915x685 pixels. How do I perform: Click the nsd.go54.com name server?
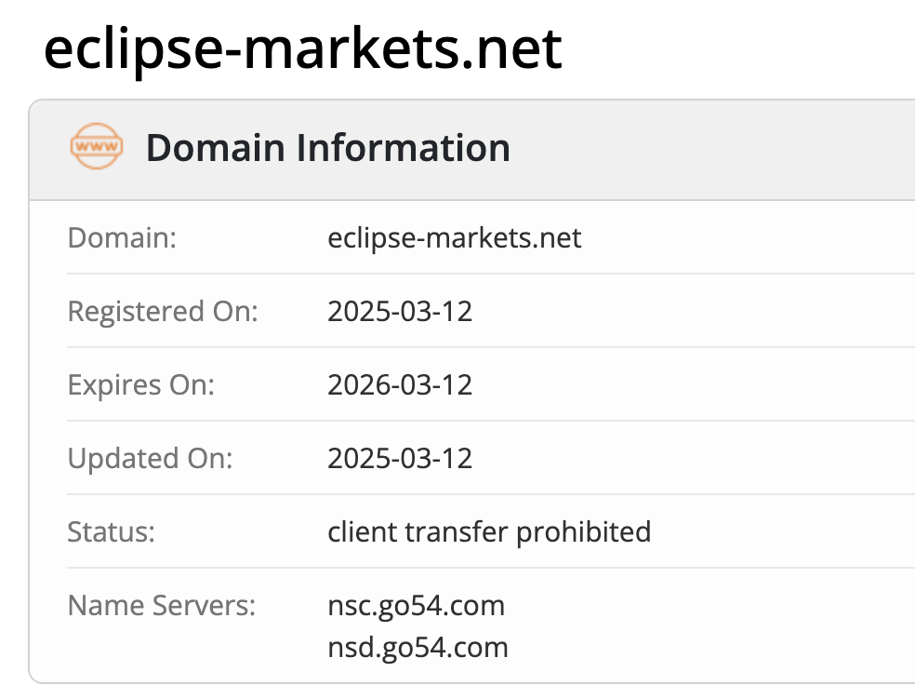418,647
